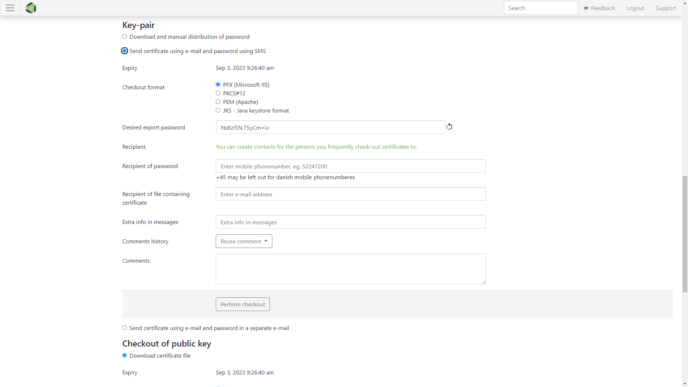688x387 pixels.
Task: Enable Send certificate via separate email option
Action: [124, 328]
